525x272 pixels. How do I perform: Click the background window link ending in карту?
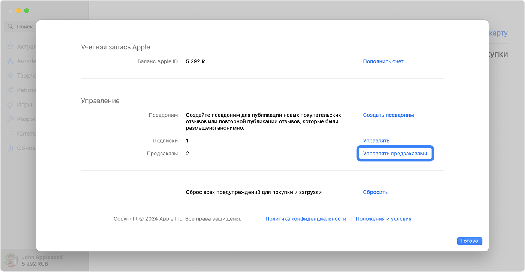click(x=498, y=33)
